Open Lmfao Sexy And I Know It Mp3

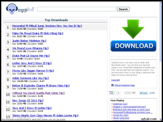32,63
